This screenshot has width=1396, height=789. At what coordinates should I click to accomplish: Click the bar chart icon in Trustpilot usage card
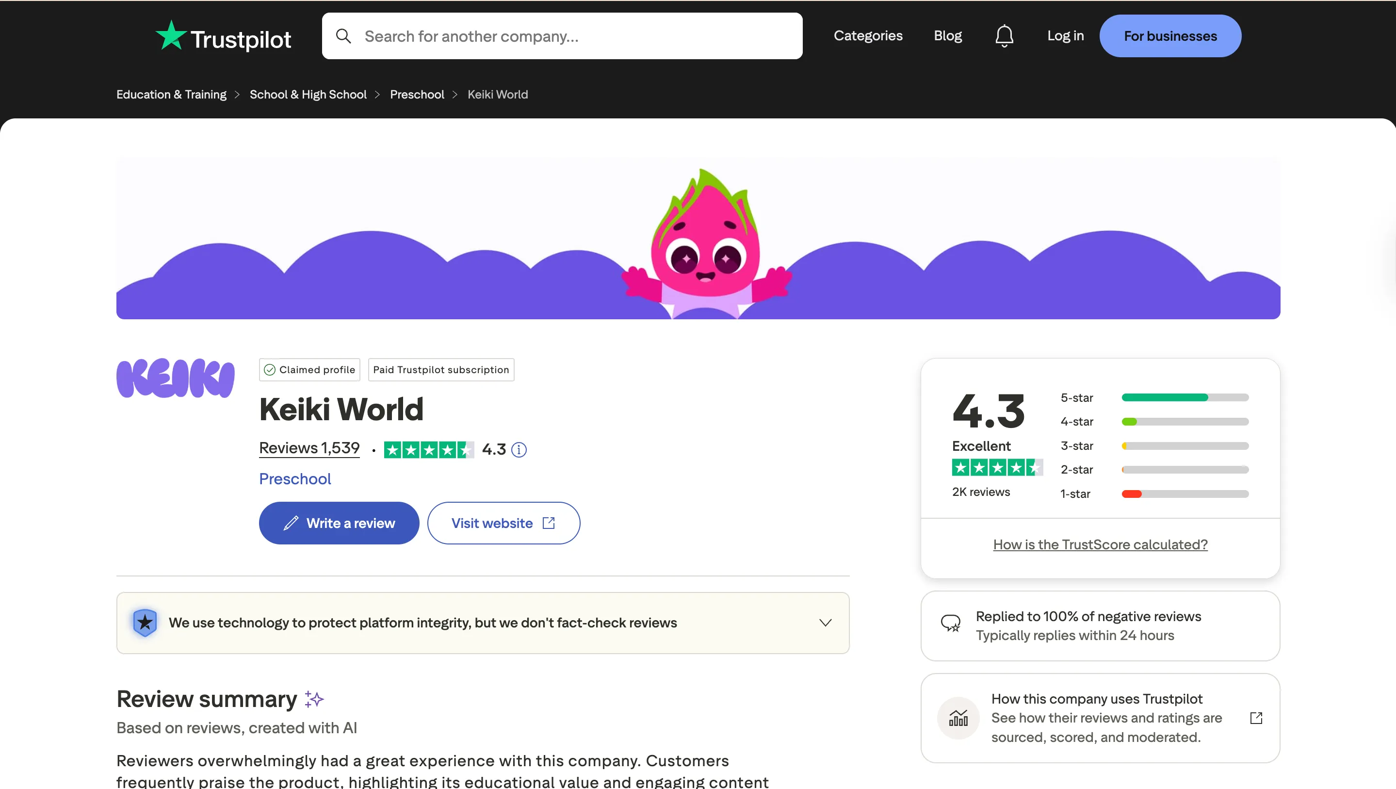pyautogui.click(x=958, y=718)
